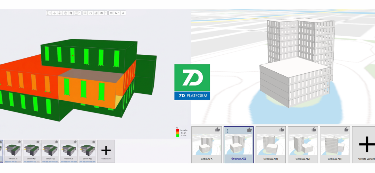
Task: Toggle thumbs-up on white tower Gebouw A[3] card
Action: click(346, 130)
